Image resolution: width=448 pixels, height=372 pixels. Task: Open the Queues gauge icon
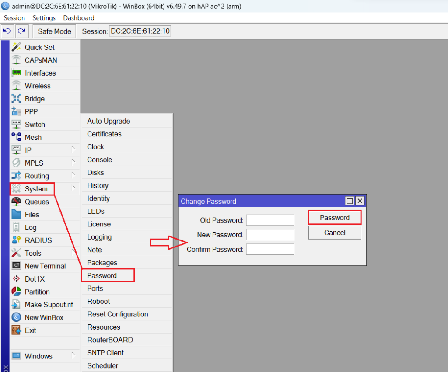pyautogui.click(x=16, y=202)
